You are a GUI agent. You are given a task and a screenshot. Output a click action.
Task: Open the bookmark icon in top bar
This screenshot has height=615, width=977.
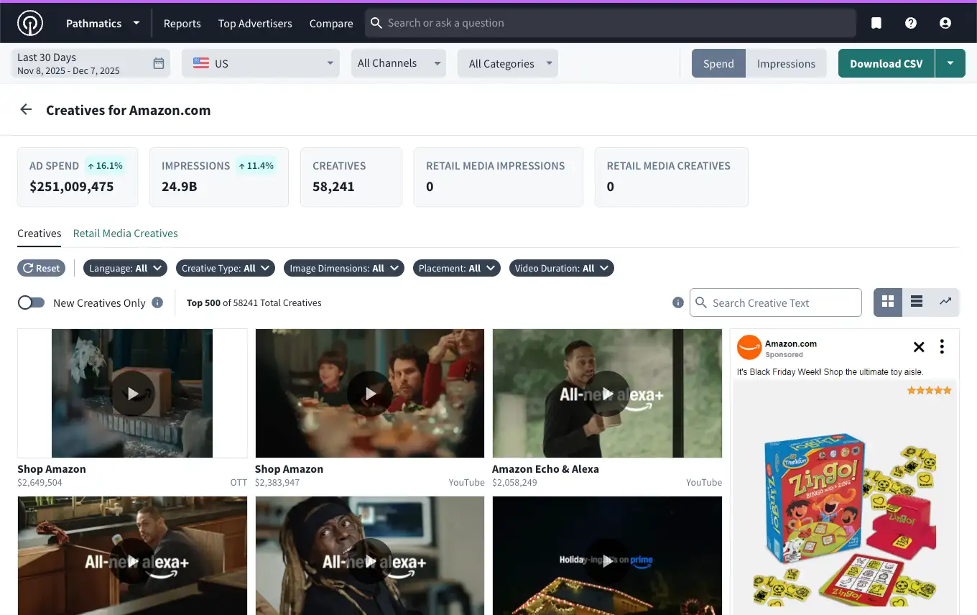876,23
